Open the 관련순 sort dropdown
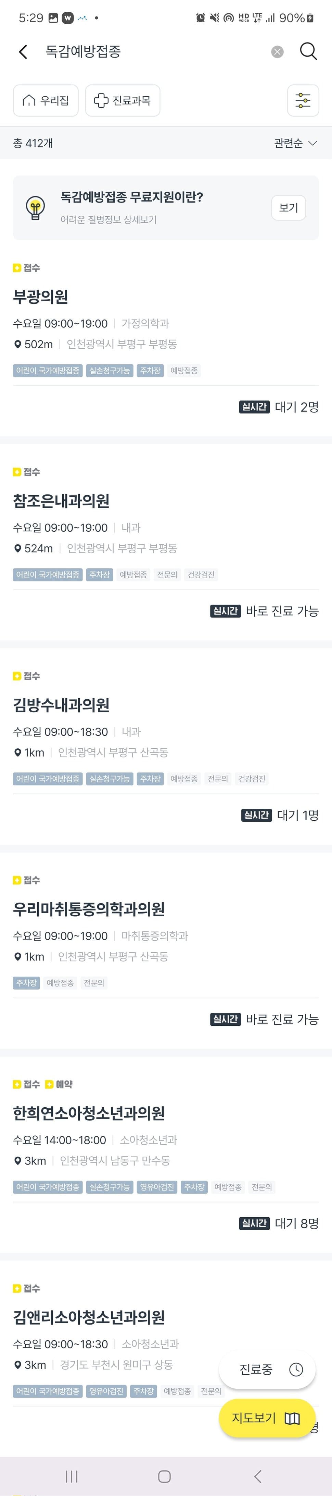The image size is (332, 1496). 295,143
